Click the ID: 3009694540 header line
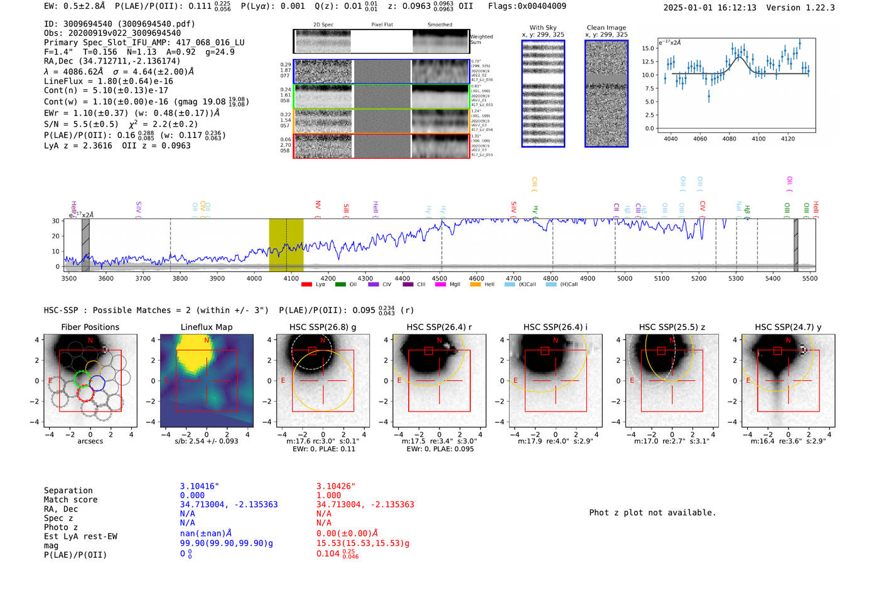This screenshot has height=598, width=879. tap(119, 24)
